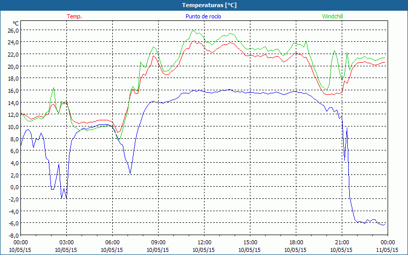Click the '-6,0' y-axis label
408x255 pixels.
point(14,223)
